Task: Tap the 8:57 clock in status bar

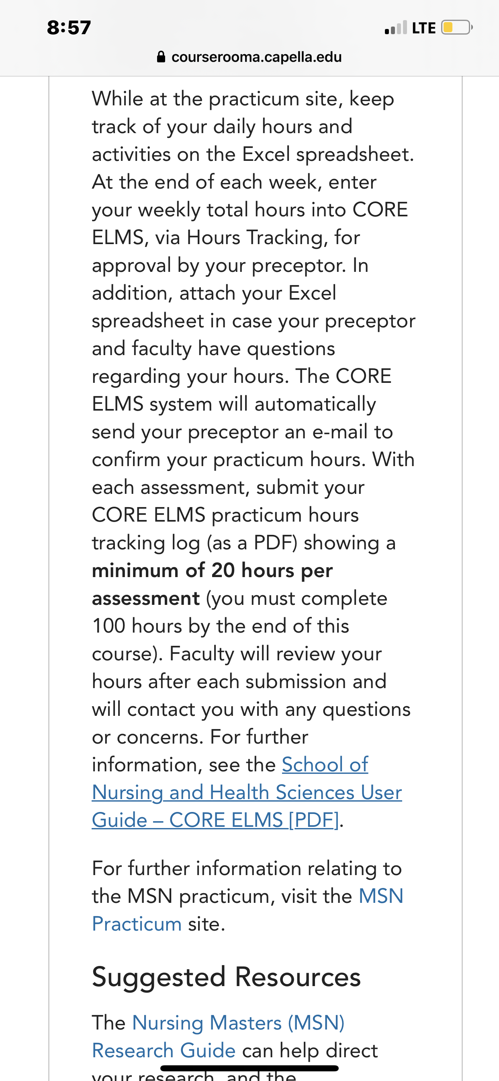Action: [69, 28]
